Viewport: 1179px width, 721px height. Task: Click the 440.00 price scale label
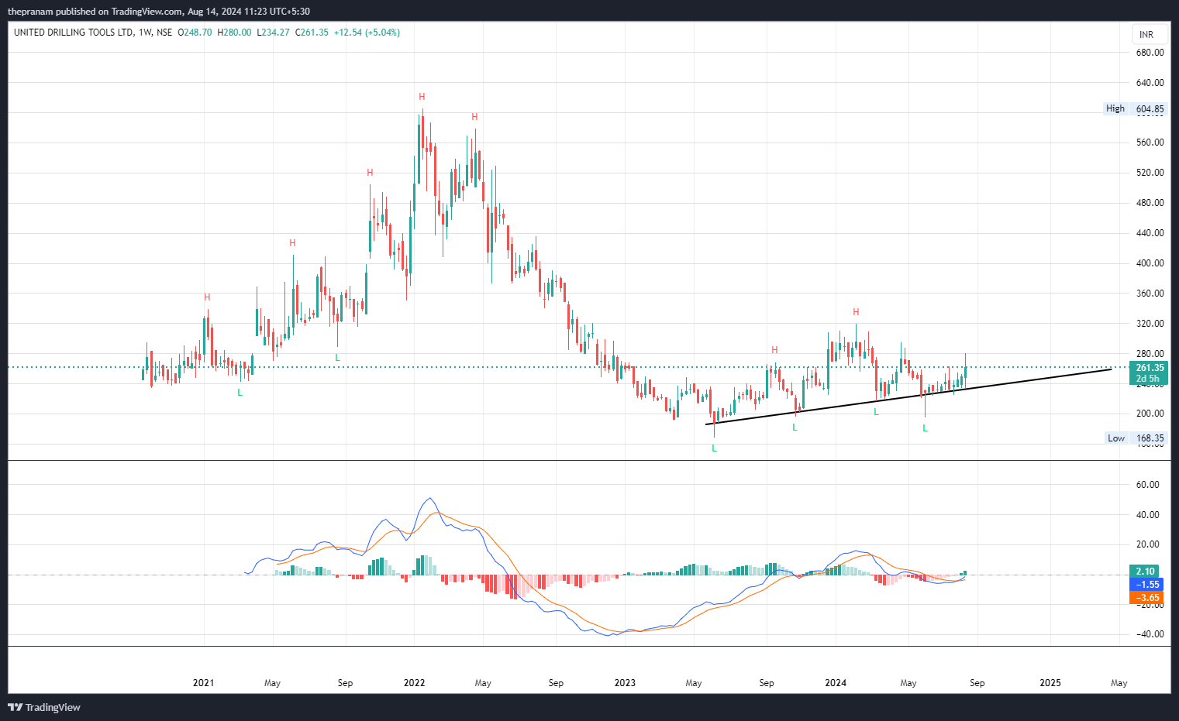pyautogui.click(x=1150, y=233)
